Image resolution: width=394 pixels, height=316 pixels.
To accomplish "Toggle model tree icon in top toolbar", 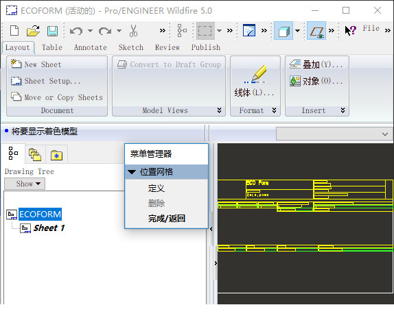I will tap(182, 31).
